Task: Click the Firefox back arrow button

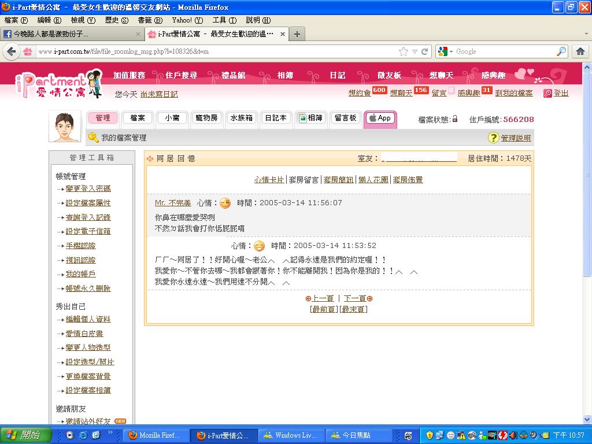Action: pyautogui.click(x=12, y=51)
